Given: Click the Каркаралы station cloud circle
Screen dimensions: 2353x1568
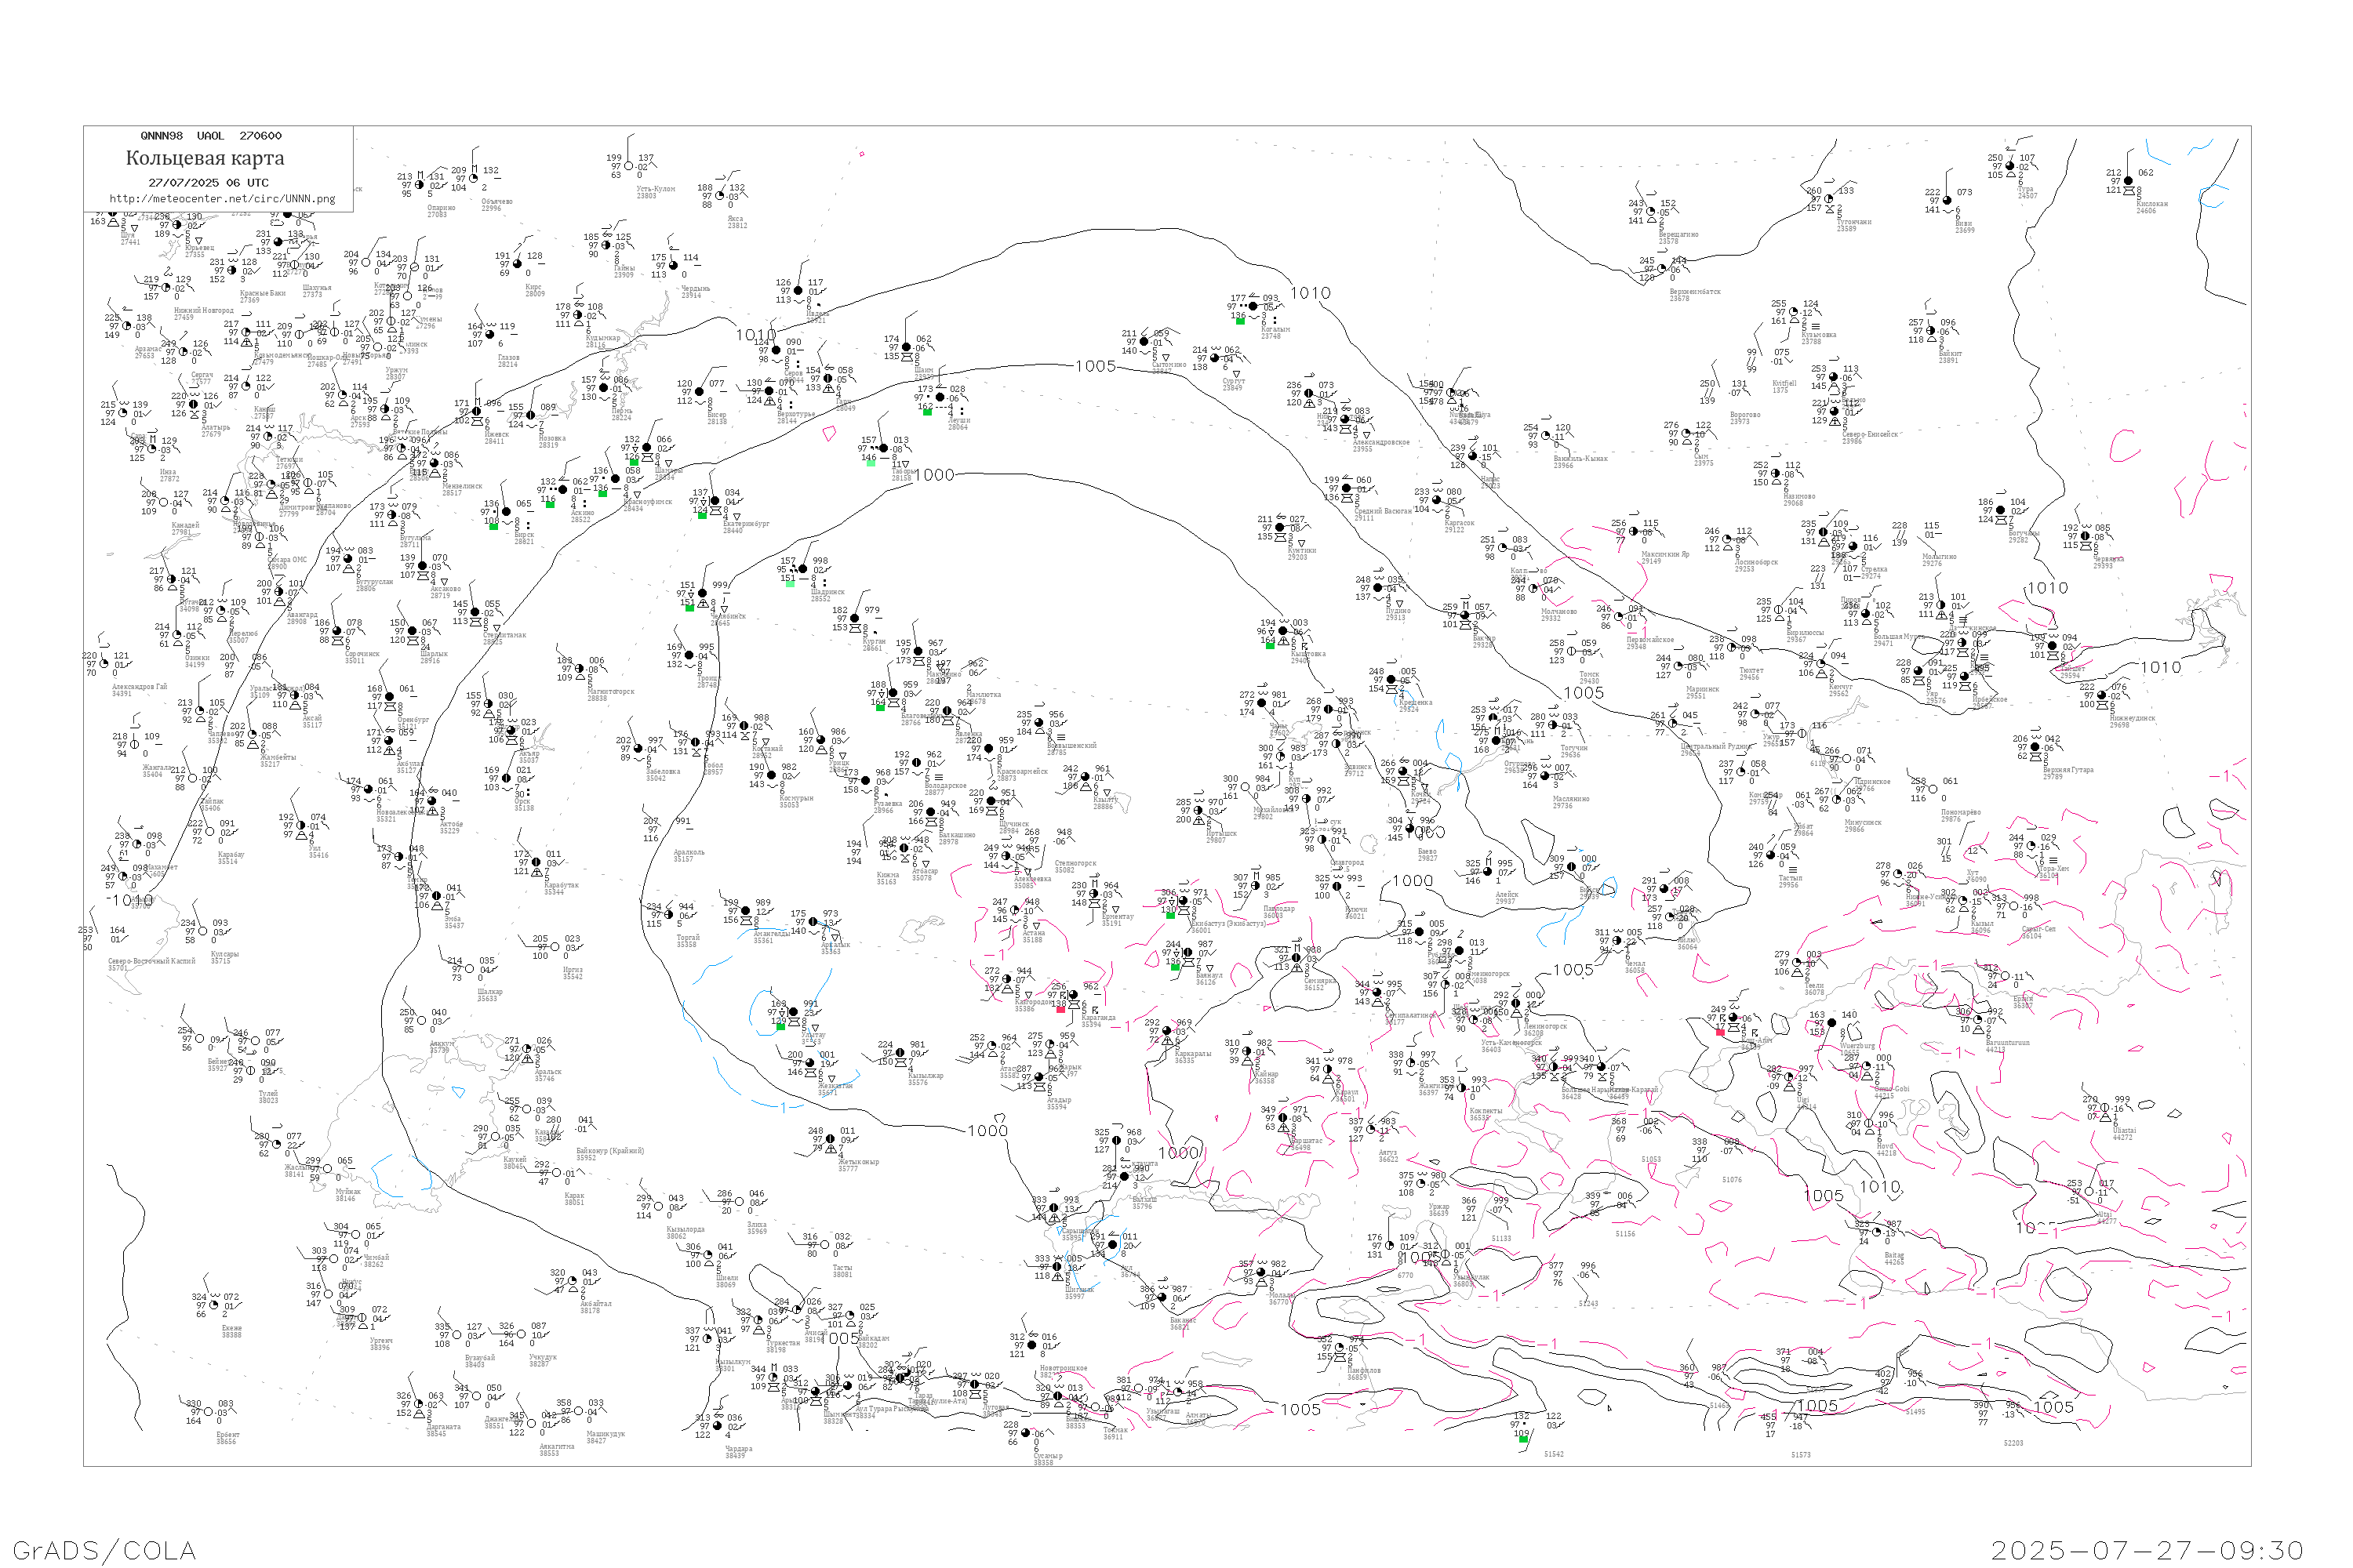Looking at the screenshot, I should (1166, 1032).
